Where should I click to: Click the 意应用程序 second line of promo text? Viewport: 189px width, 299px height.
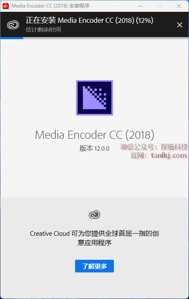pyautogui.click(x=94, y=243)
